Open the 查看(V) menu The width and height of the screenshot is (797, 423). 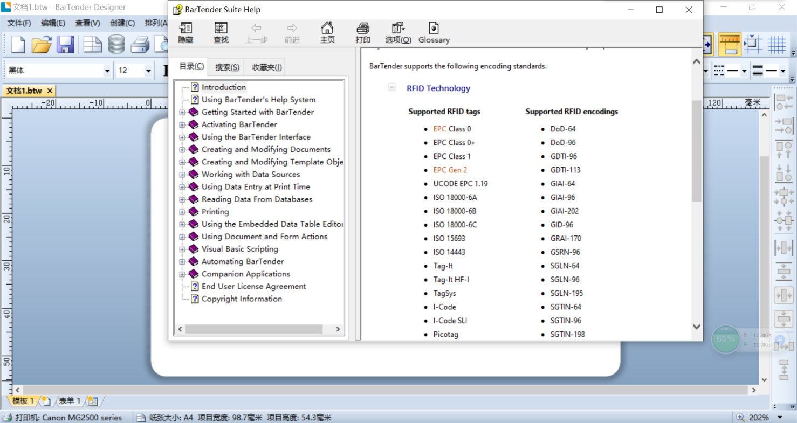pyautogui.click(x=87, y=23)
